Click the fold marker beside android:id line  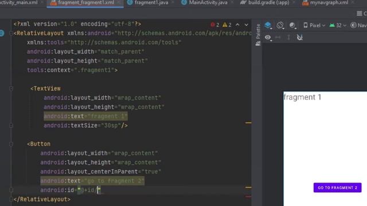[11, 191]
